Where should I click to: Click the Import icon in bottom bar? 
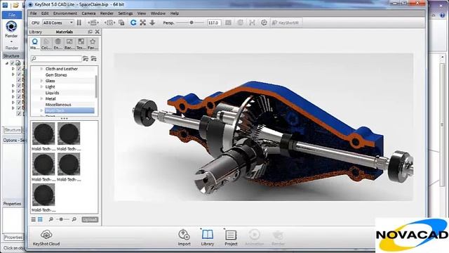[x=184, y=238]
